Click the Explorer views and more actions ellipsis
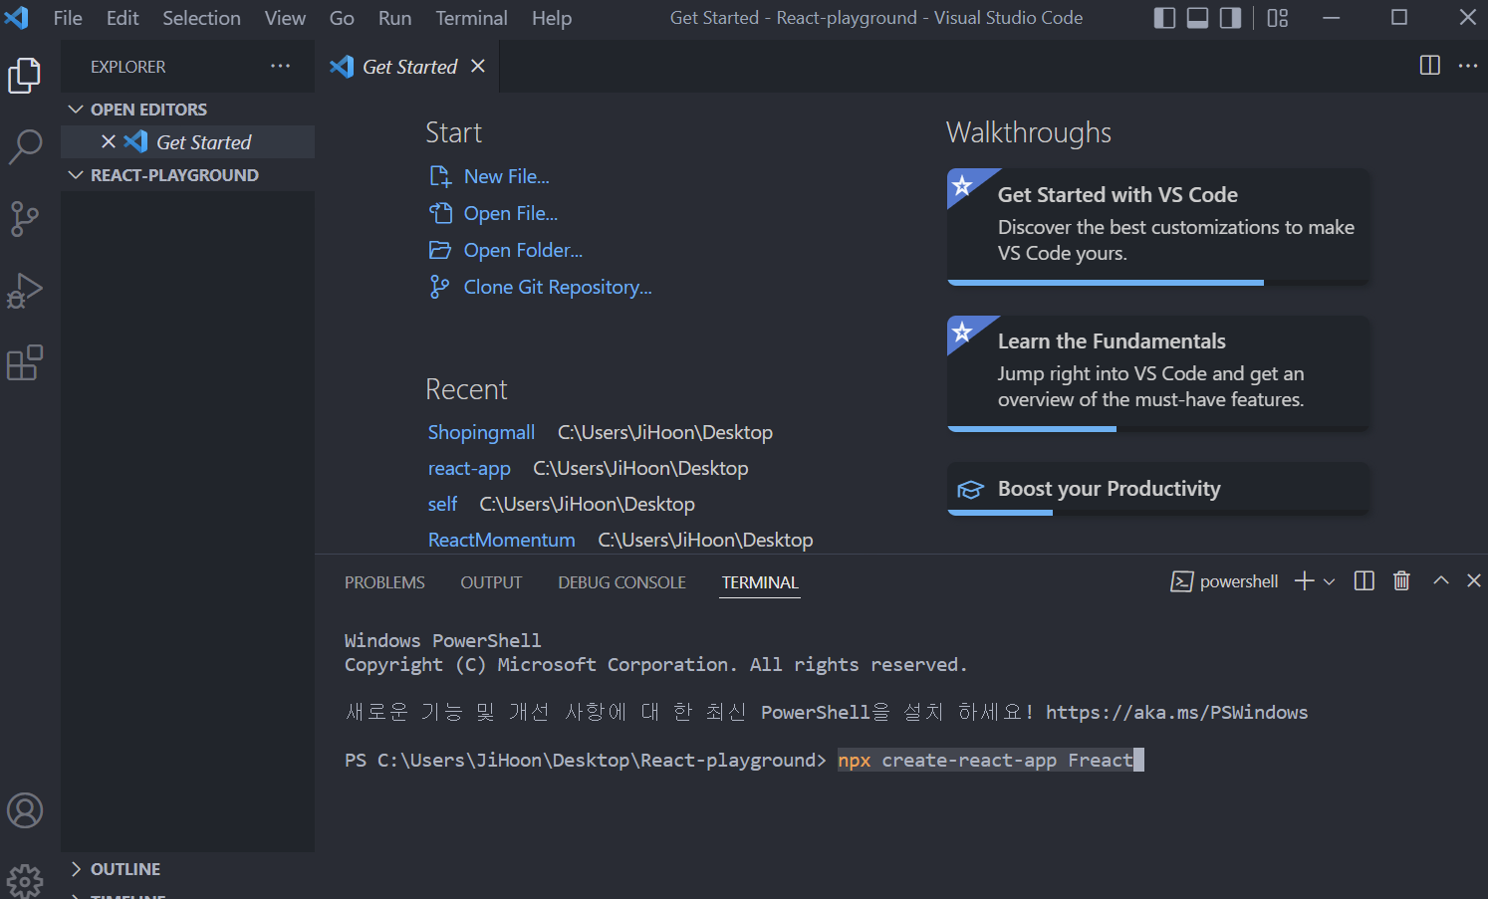The height and width of the screenshot is (899, 1488). [x=281, y=67]
